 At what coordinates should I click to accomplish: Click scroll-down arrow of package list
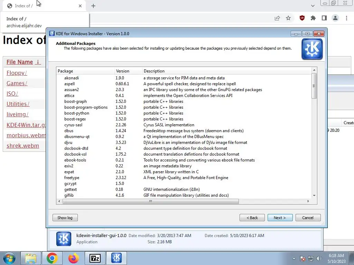[x=314, y=196]
